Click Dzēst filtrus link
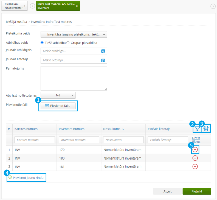This screenshot has width=217, height=200. click(196, 140)
